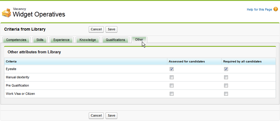Switch to the Competencies tab

coord(16,40)
